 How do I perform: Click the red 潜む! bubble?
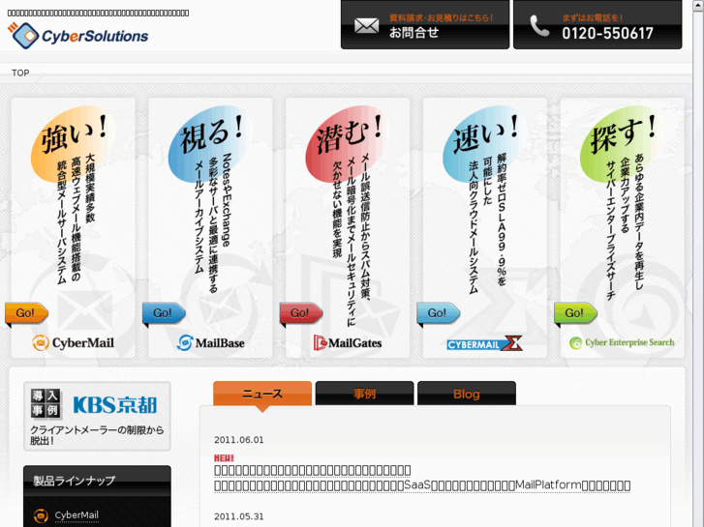point(347,143)
